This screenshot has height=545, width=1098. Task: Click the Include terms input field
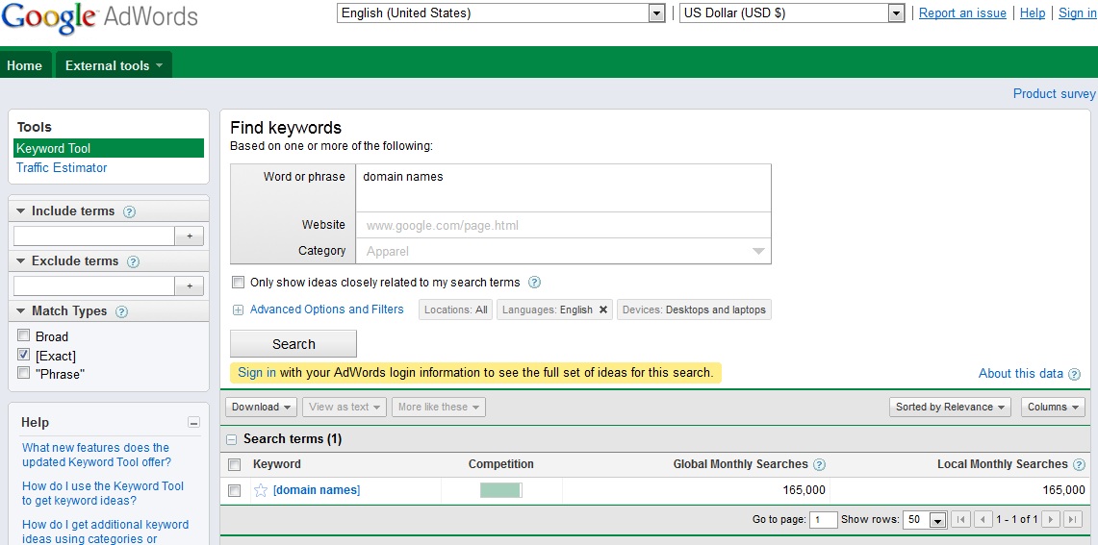(94, 236)
